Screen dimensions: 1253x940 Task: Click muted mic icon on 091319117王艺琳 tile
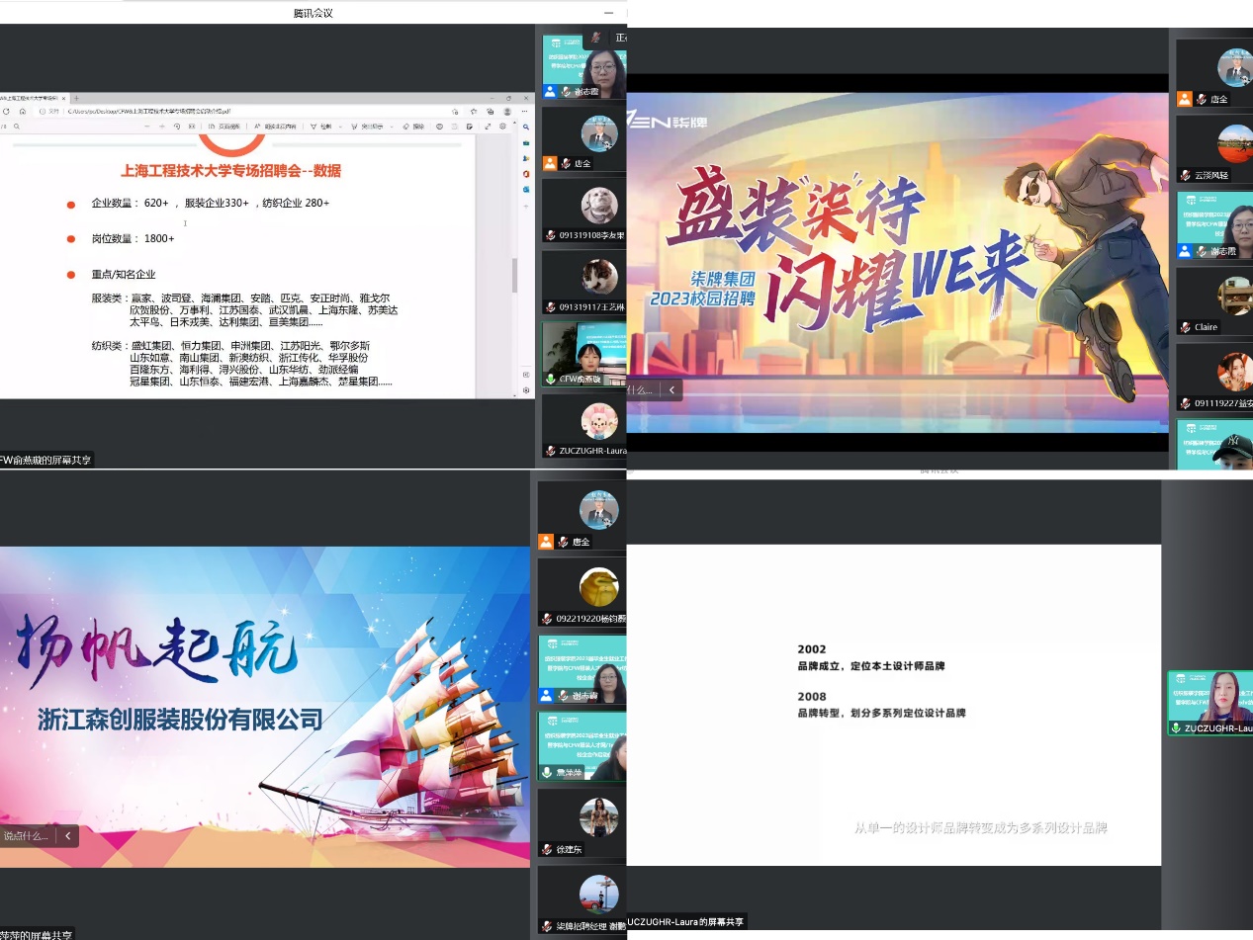pyautogui.click(x=551, y=306)
